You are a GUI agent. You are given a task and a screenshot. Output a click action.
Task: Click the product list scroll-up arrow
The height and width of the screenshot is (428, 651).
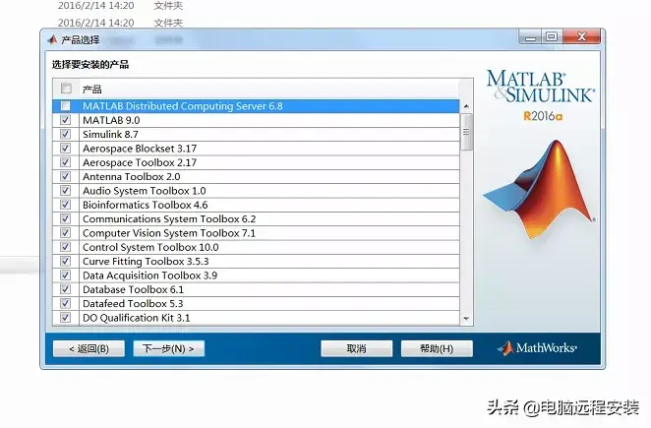467,105
